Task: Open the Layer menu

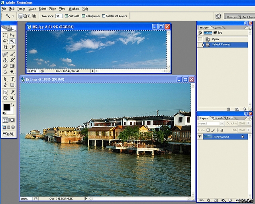Action: tap(32, 9)
